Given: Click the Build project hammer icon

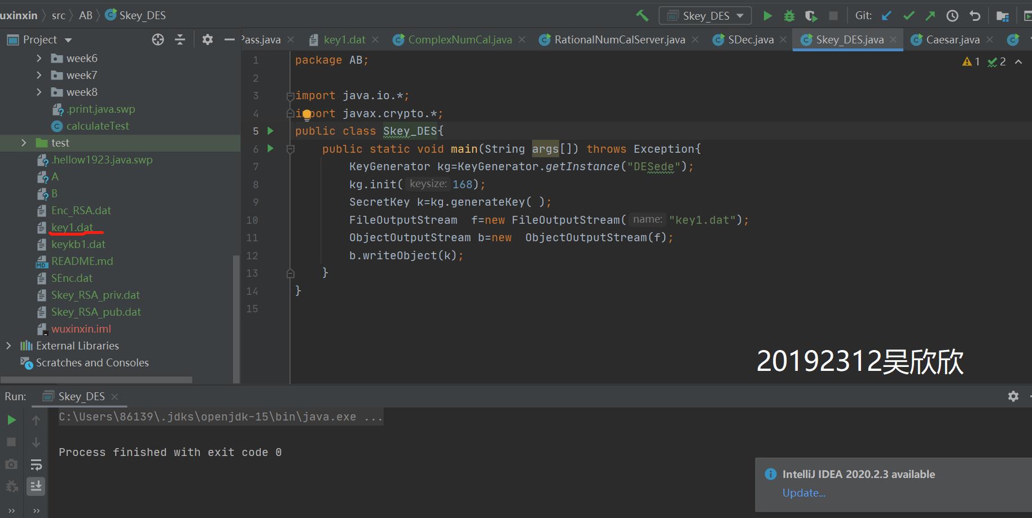Looking at the screenshot, I should click(x=642, y=16).
